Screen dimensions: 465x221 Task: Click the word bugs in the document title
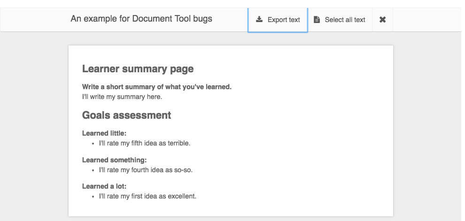pos(202,19)
